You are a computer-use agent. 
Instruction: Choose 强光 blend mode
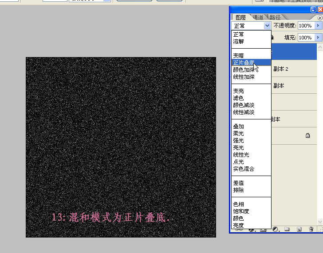click(251, 141)
